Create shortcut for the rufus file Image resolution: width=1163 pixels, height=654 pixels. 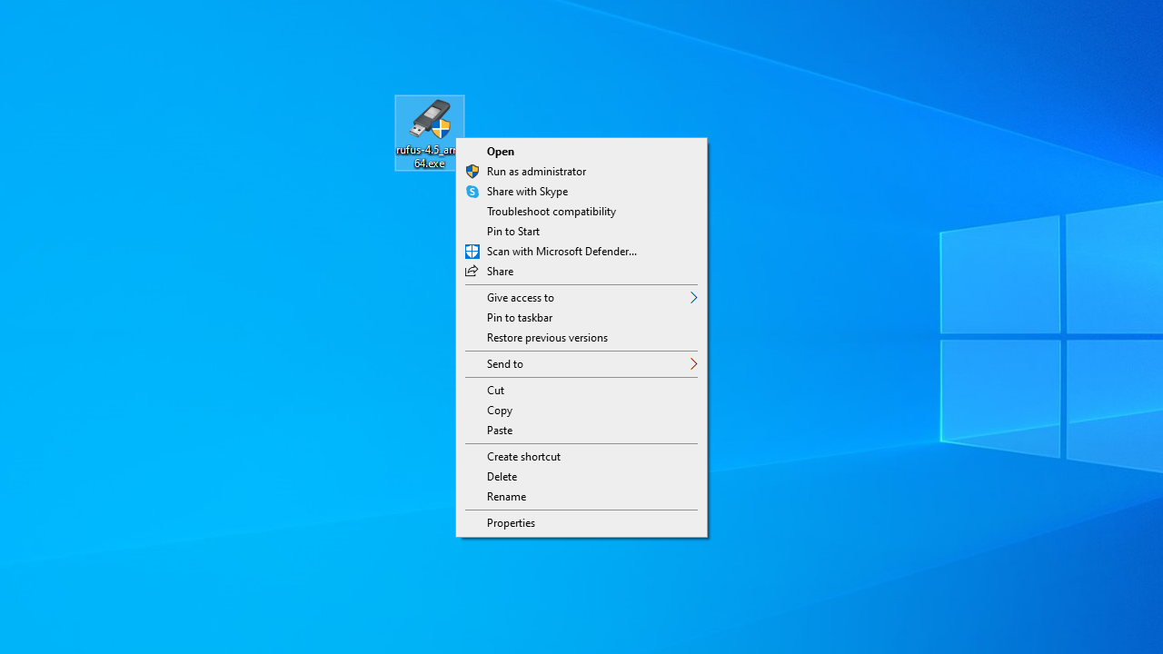tap(523, 457)
